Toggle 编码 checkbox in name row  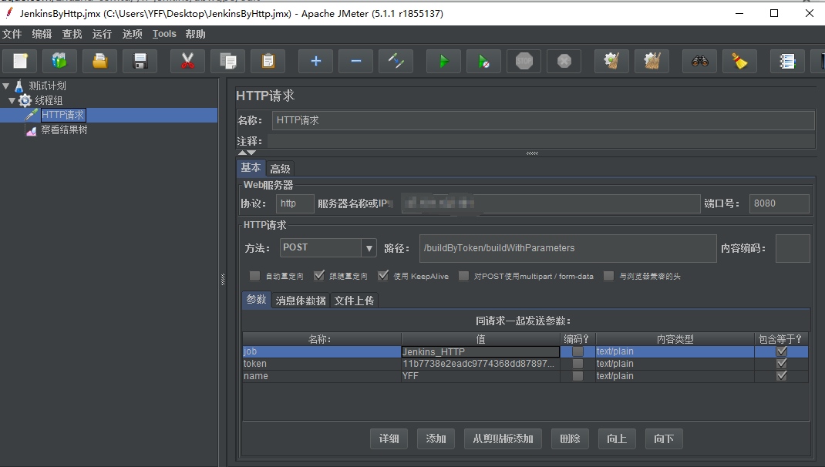point(577,376)
